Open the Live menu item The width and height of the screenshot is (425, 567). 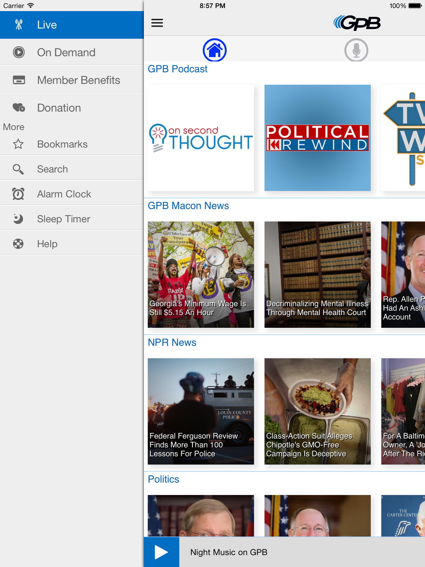[72, 25]
